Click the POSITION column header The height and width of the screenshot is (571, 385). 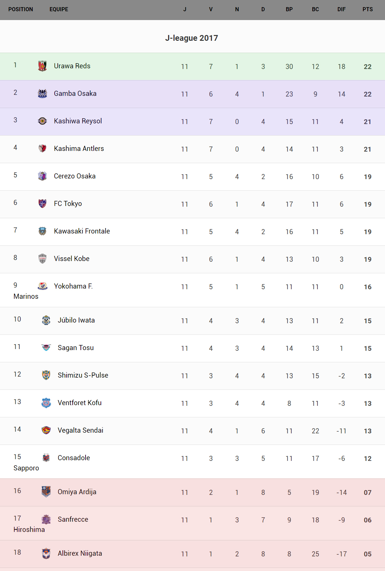tap(21, 10)
